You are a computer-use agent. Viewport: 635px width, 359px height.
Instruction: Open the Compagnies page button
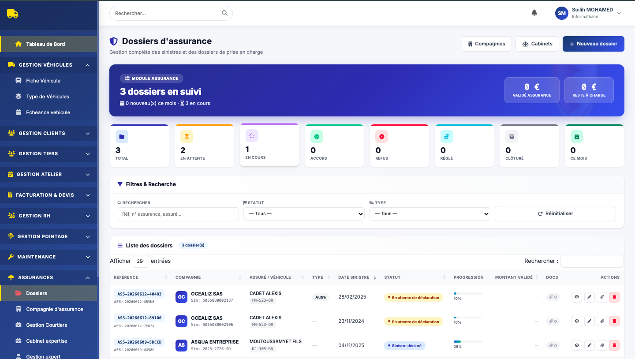coord(487,44)
